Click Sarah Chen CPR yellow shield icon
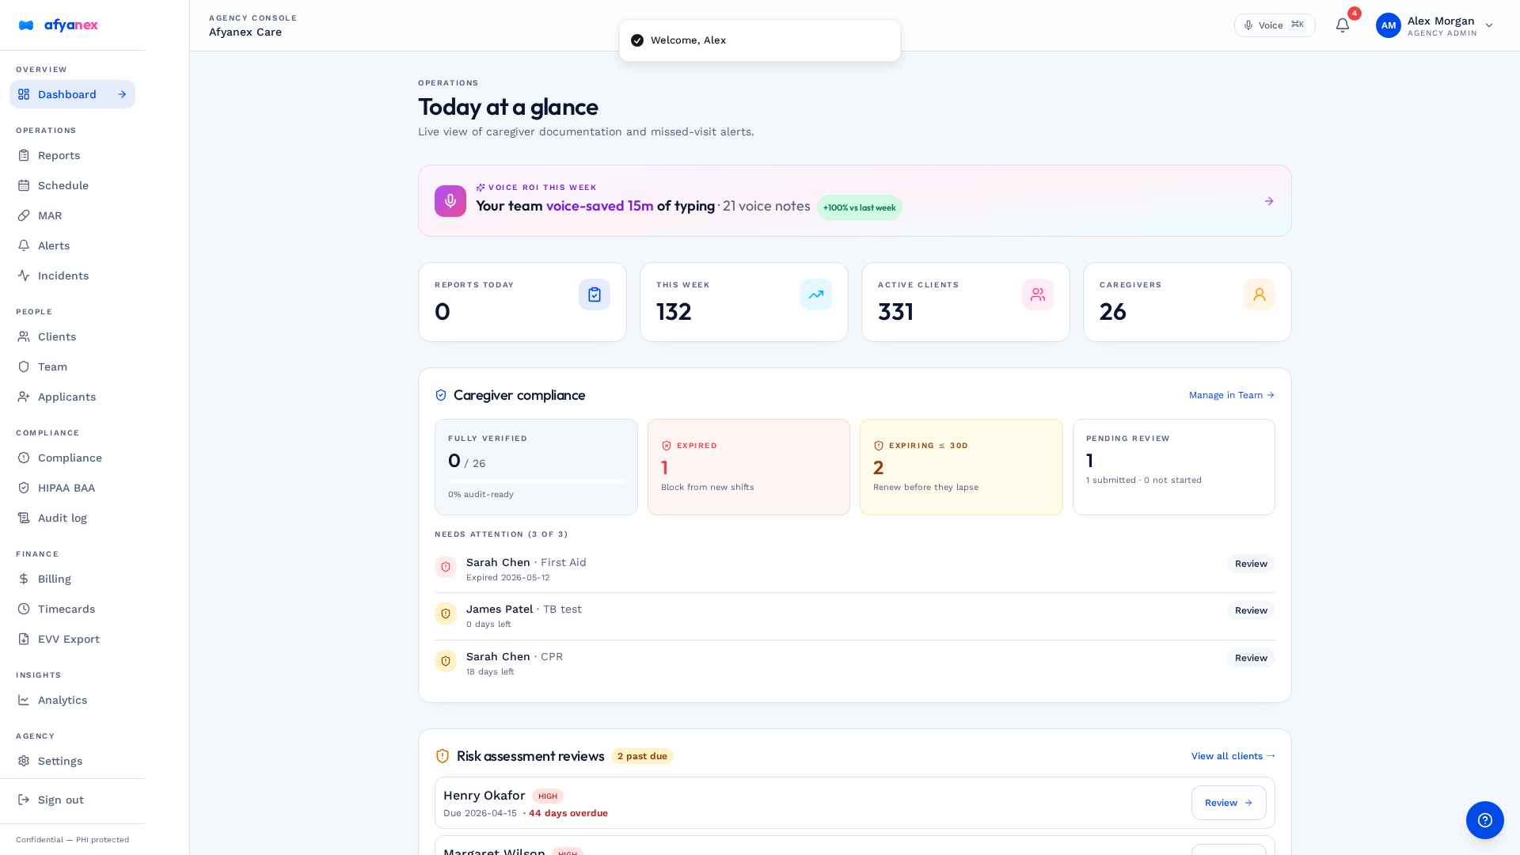1520x855 pixels. [446, 661]
